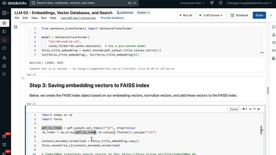
Task: Open the revision history icon in right sidebar
Action: click(273, 43)
